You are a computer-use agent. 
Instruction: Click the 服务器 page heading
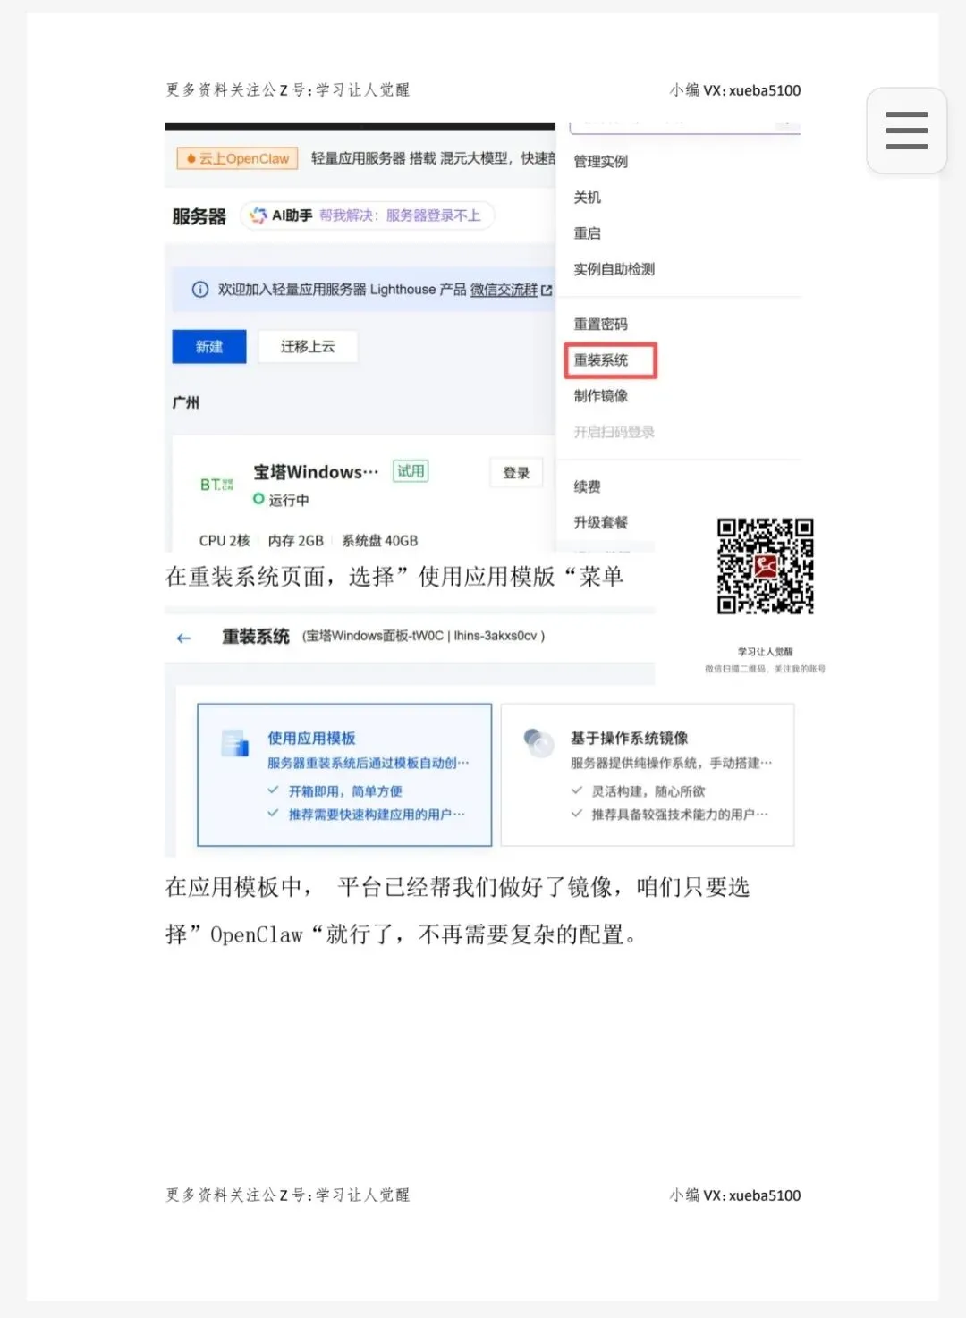click(x=199, y=217)
